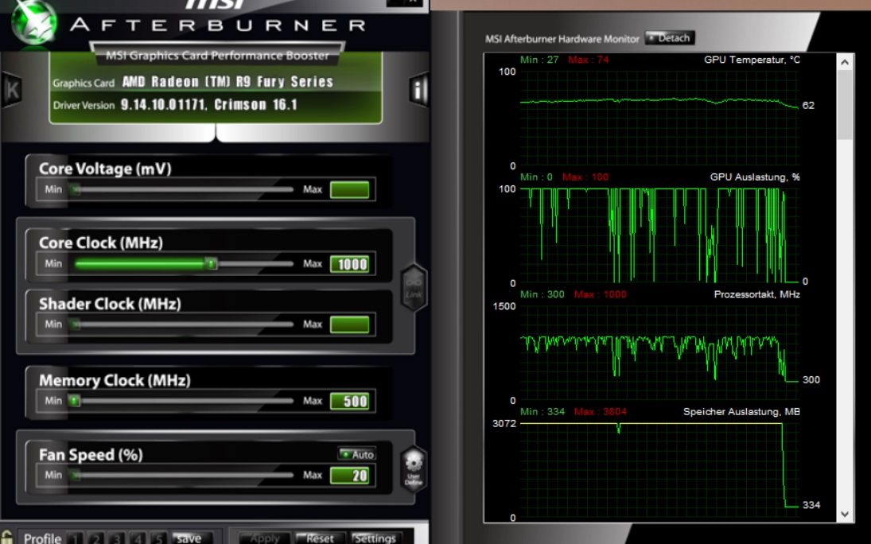Image resolution: width=871 pixels, height=544 pixels.
Task: Select profile slot 1
Action: coord(76,538)
